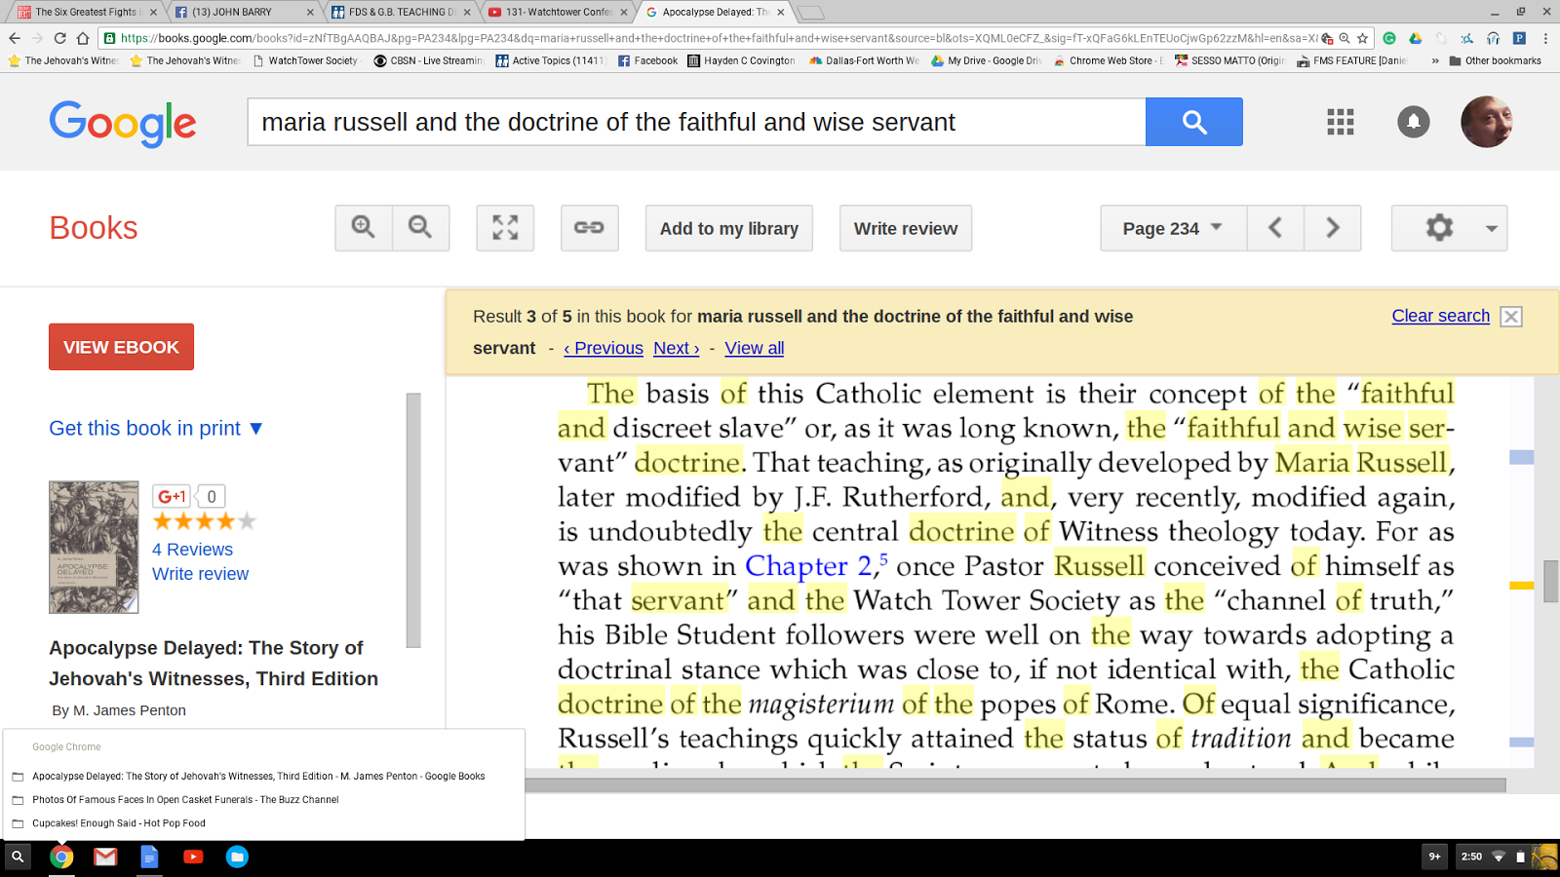The height and width of the screenshot is (877, 1560).
Task: Zoom out on the book page
Action: tap(421, 228)
